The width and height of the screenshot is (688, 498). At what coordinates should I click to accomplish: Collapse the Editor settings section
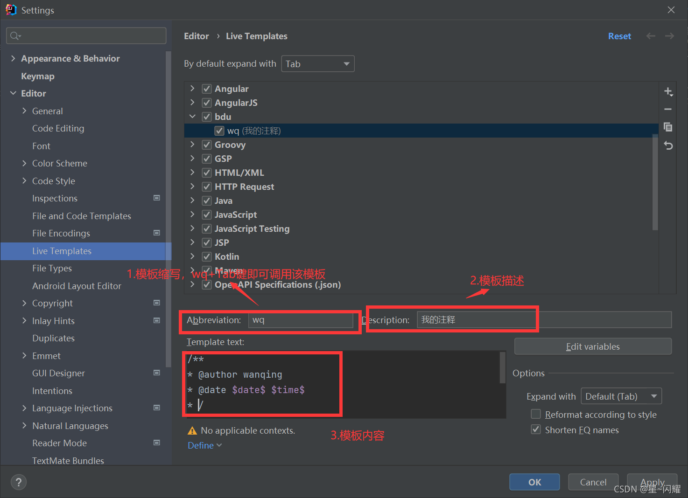coord(13,93)
